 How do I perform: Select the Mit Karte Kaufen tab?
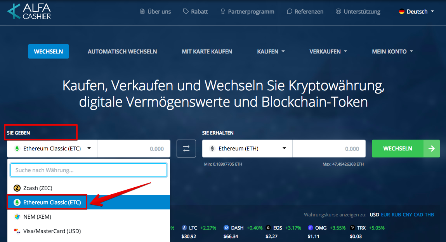207,52
